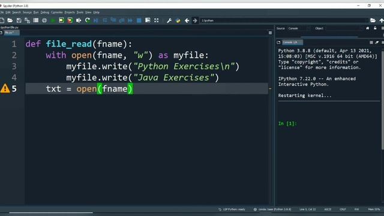Viewport: 384px width, 216px height.
Task: Change to the parent directory
Action: click(382, 20)
